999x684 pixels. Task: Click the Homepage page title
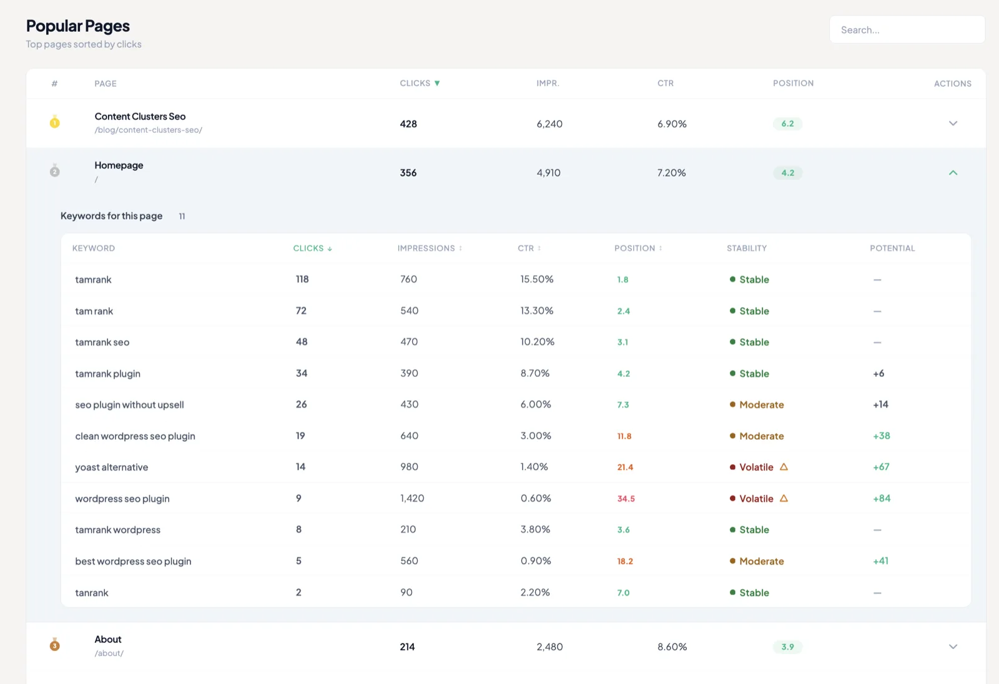(119, 165)
